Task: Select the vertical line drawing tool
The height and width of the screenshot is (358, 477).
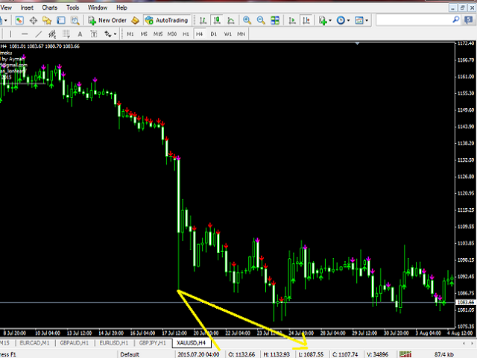Action: pos(10,34)
